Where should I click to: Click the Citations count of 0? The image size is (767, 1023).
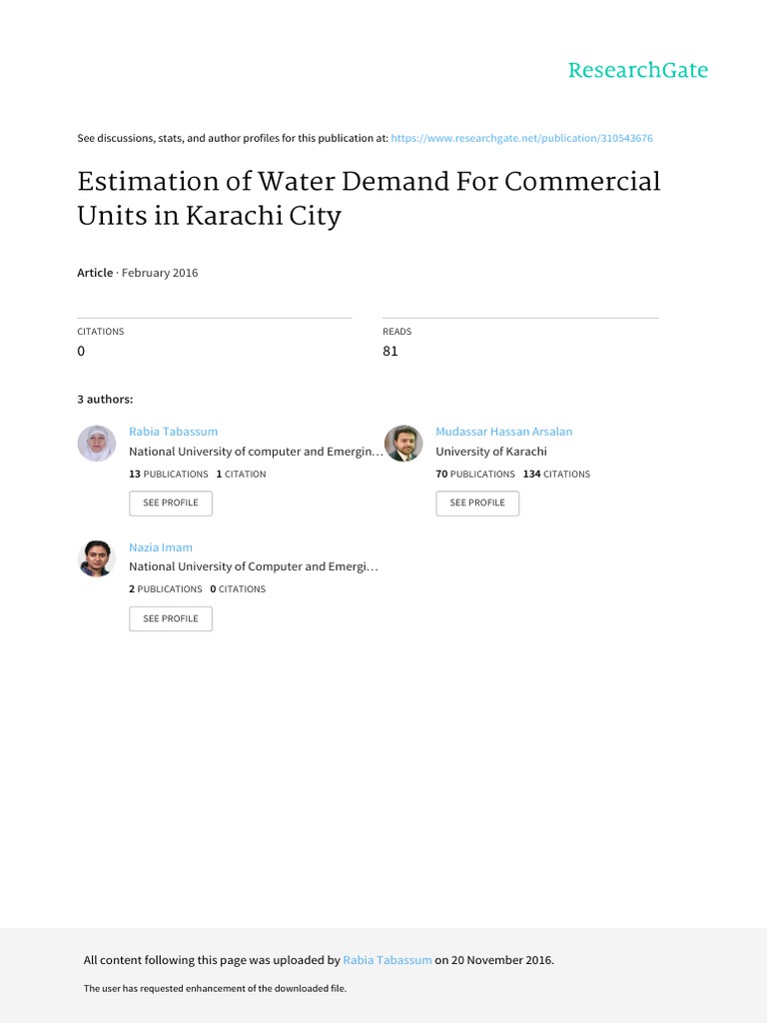click(82, 352)
